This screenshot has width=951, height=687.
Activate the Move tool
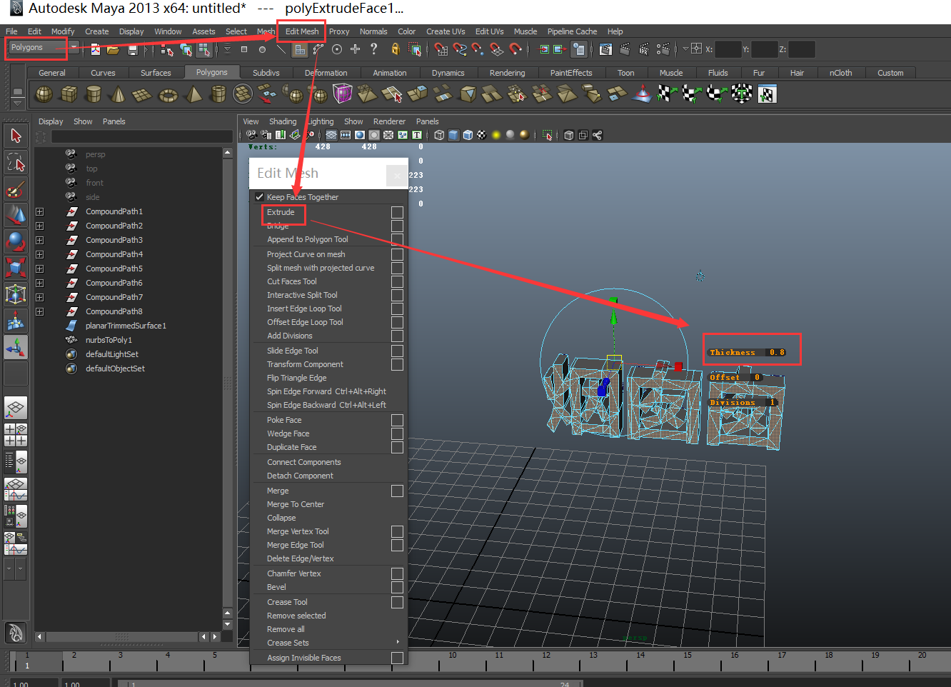pyautogui.click(x=16, y=215)
